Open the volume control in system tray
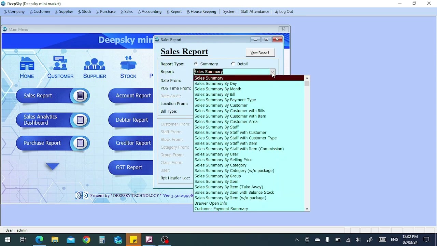The height and width of the screenshot is (246, 437). 358,240
